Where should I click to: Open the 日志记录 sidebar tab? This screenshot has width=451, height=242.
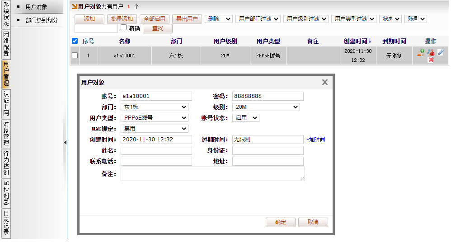pyautogui.click(x=6, y=223)
